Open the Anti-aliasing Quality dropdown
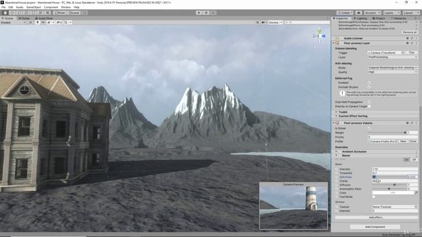The image size is (422, 237). (x=392, y=72)
